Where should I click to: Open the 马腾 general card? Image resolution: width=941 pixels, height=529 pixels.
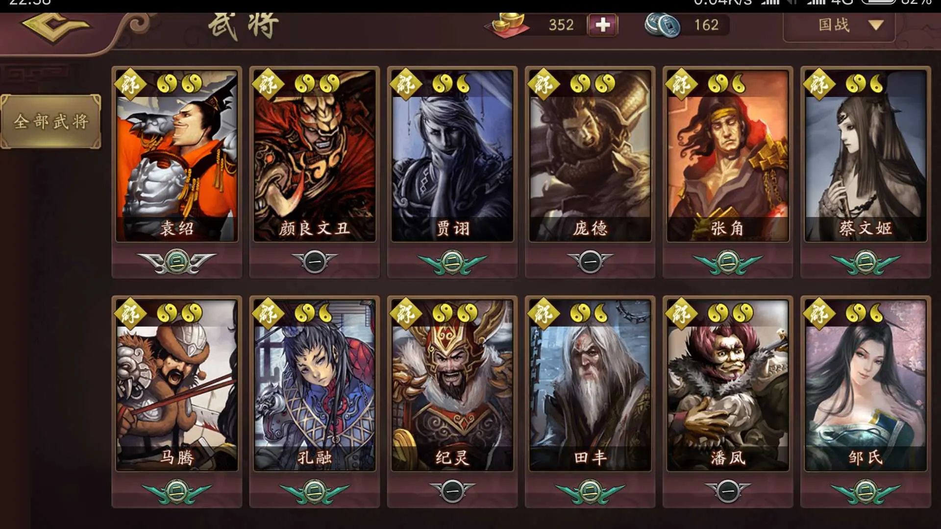tap(176, 385)
